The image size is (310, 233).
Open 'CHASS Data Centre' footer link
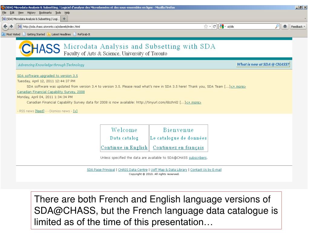[133, 170]
